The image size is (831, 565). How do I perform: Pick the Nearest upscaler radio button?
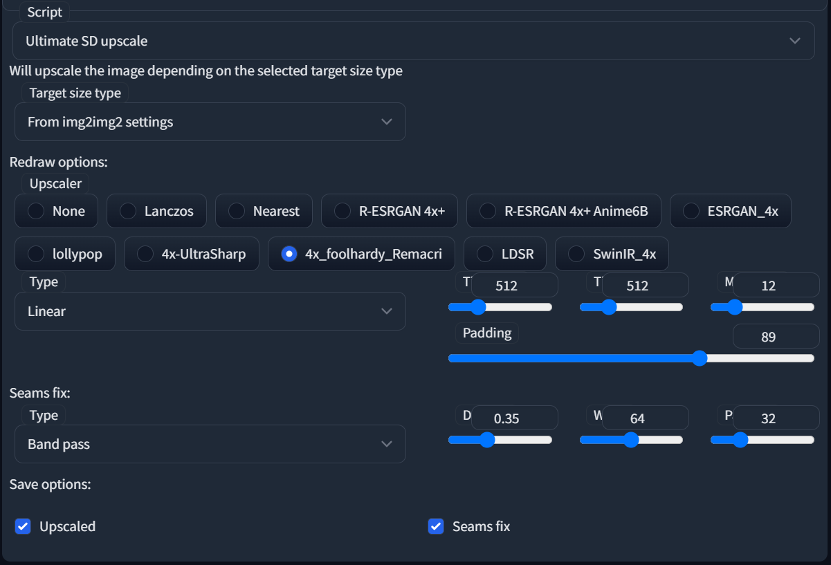coord(264,211)
